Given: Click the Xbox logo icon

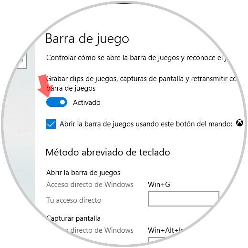Looking at the screenshot, I should pyautogui.click(x=239, y=123).
